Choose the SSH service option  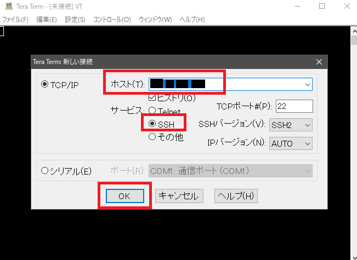(152, 124)
